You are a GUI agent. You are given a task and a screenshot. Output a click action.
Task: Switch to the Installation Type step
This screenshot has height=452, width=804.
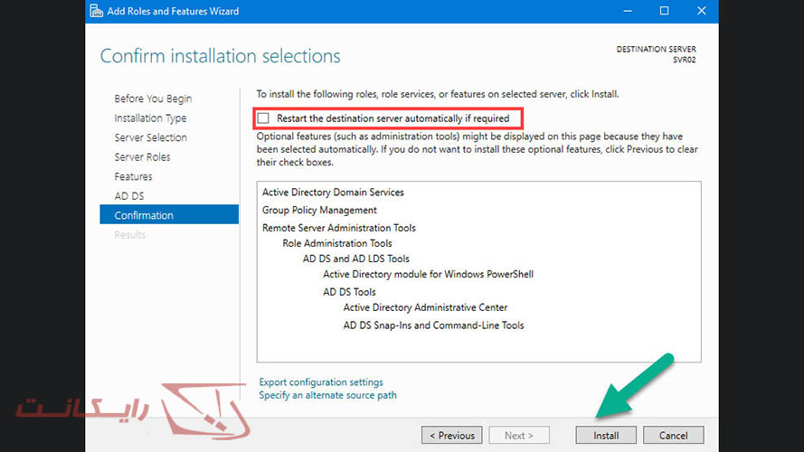(x=150, y=118)
